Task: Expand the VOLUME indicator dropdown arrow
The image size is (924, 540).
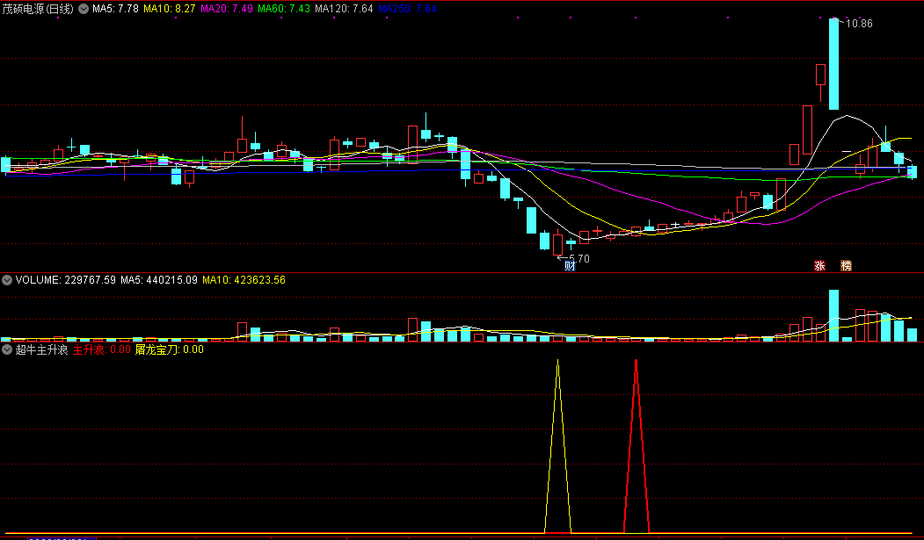Action: tap(7, 281)
